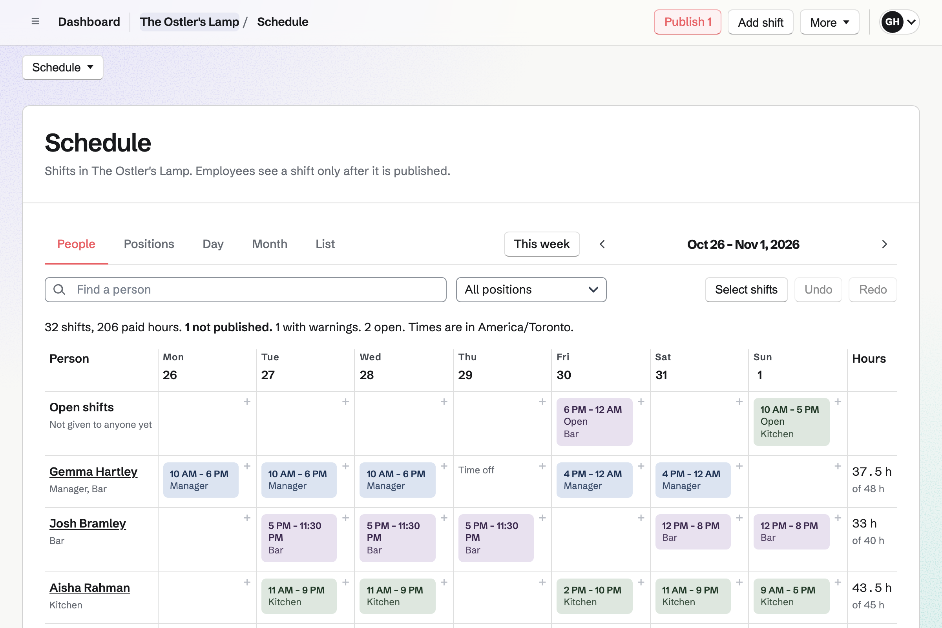Add shift for Josh Bramley on Monday
Screen dimensions: 942x628
[247, 518]
